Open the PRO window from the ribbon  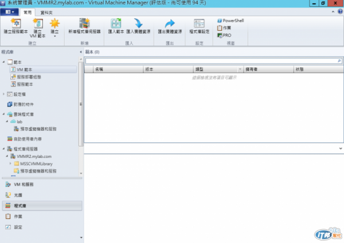pos(224,35)
